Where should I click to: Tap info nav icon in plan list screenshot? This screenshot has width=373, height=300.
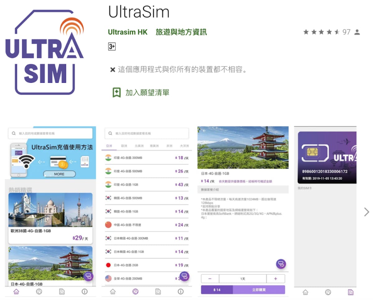click(181, 292)
